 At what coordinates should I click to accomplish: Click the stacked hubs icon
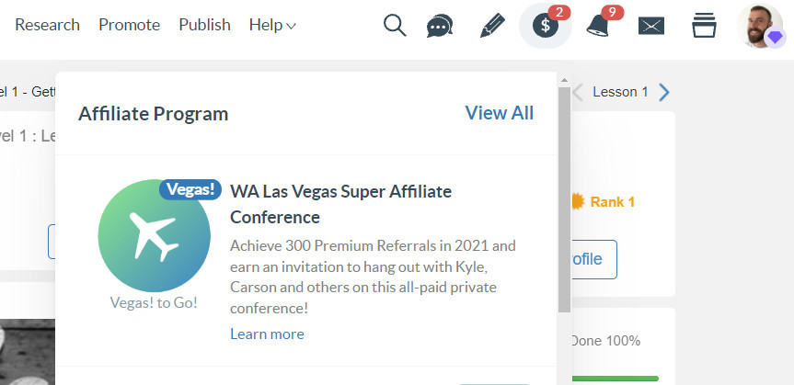pos(704,26)
